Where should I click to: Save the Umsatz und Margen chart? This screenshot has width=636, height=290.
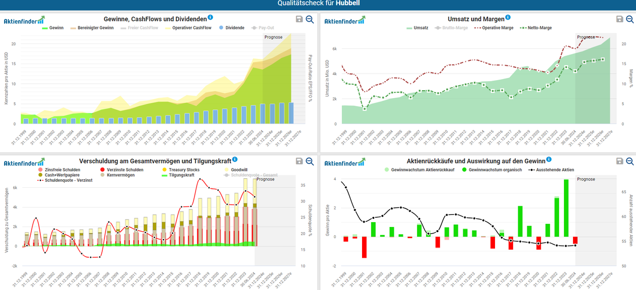[620, 19]
